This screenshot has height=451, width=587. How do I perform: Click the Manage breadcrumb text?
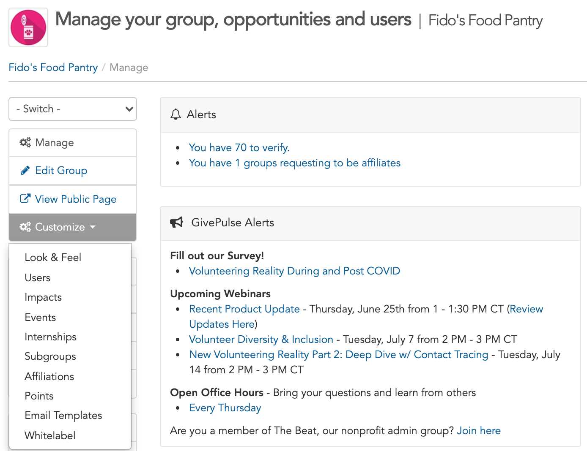tap(129, 68)
